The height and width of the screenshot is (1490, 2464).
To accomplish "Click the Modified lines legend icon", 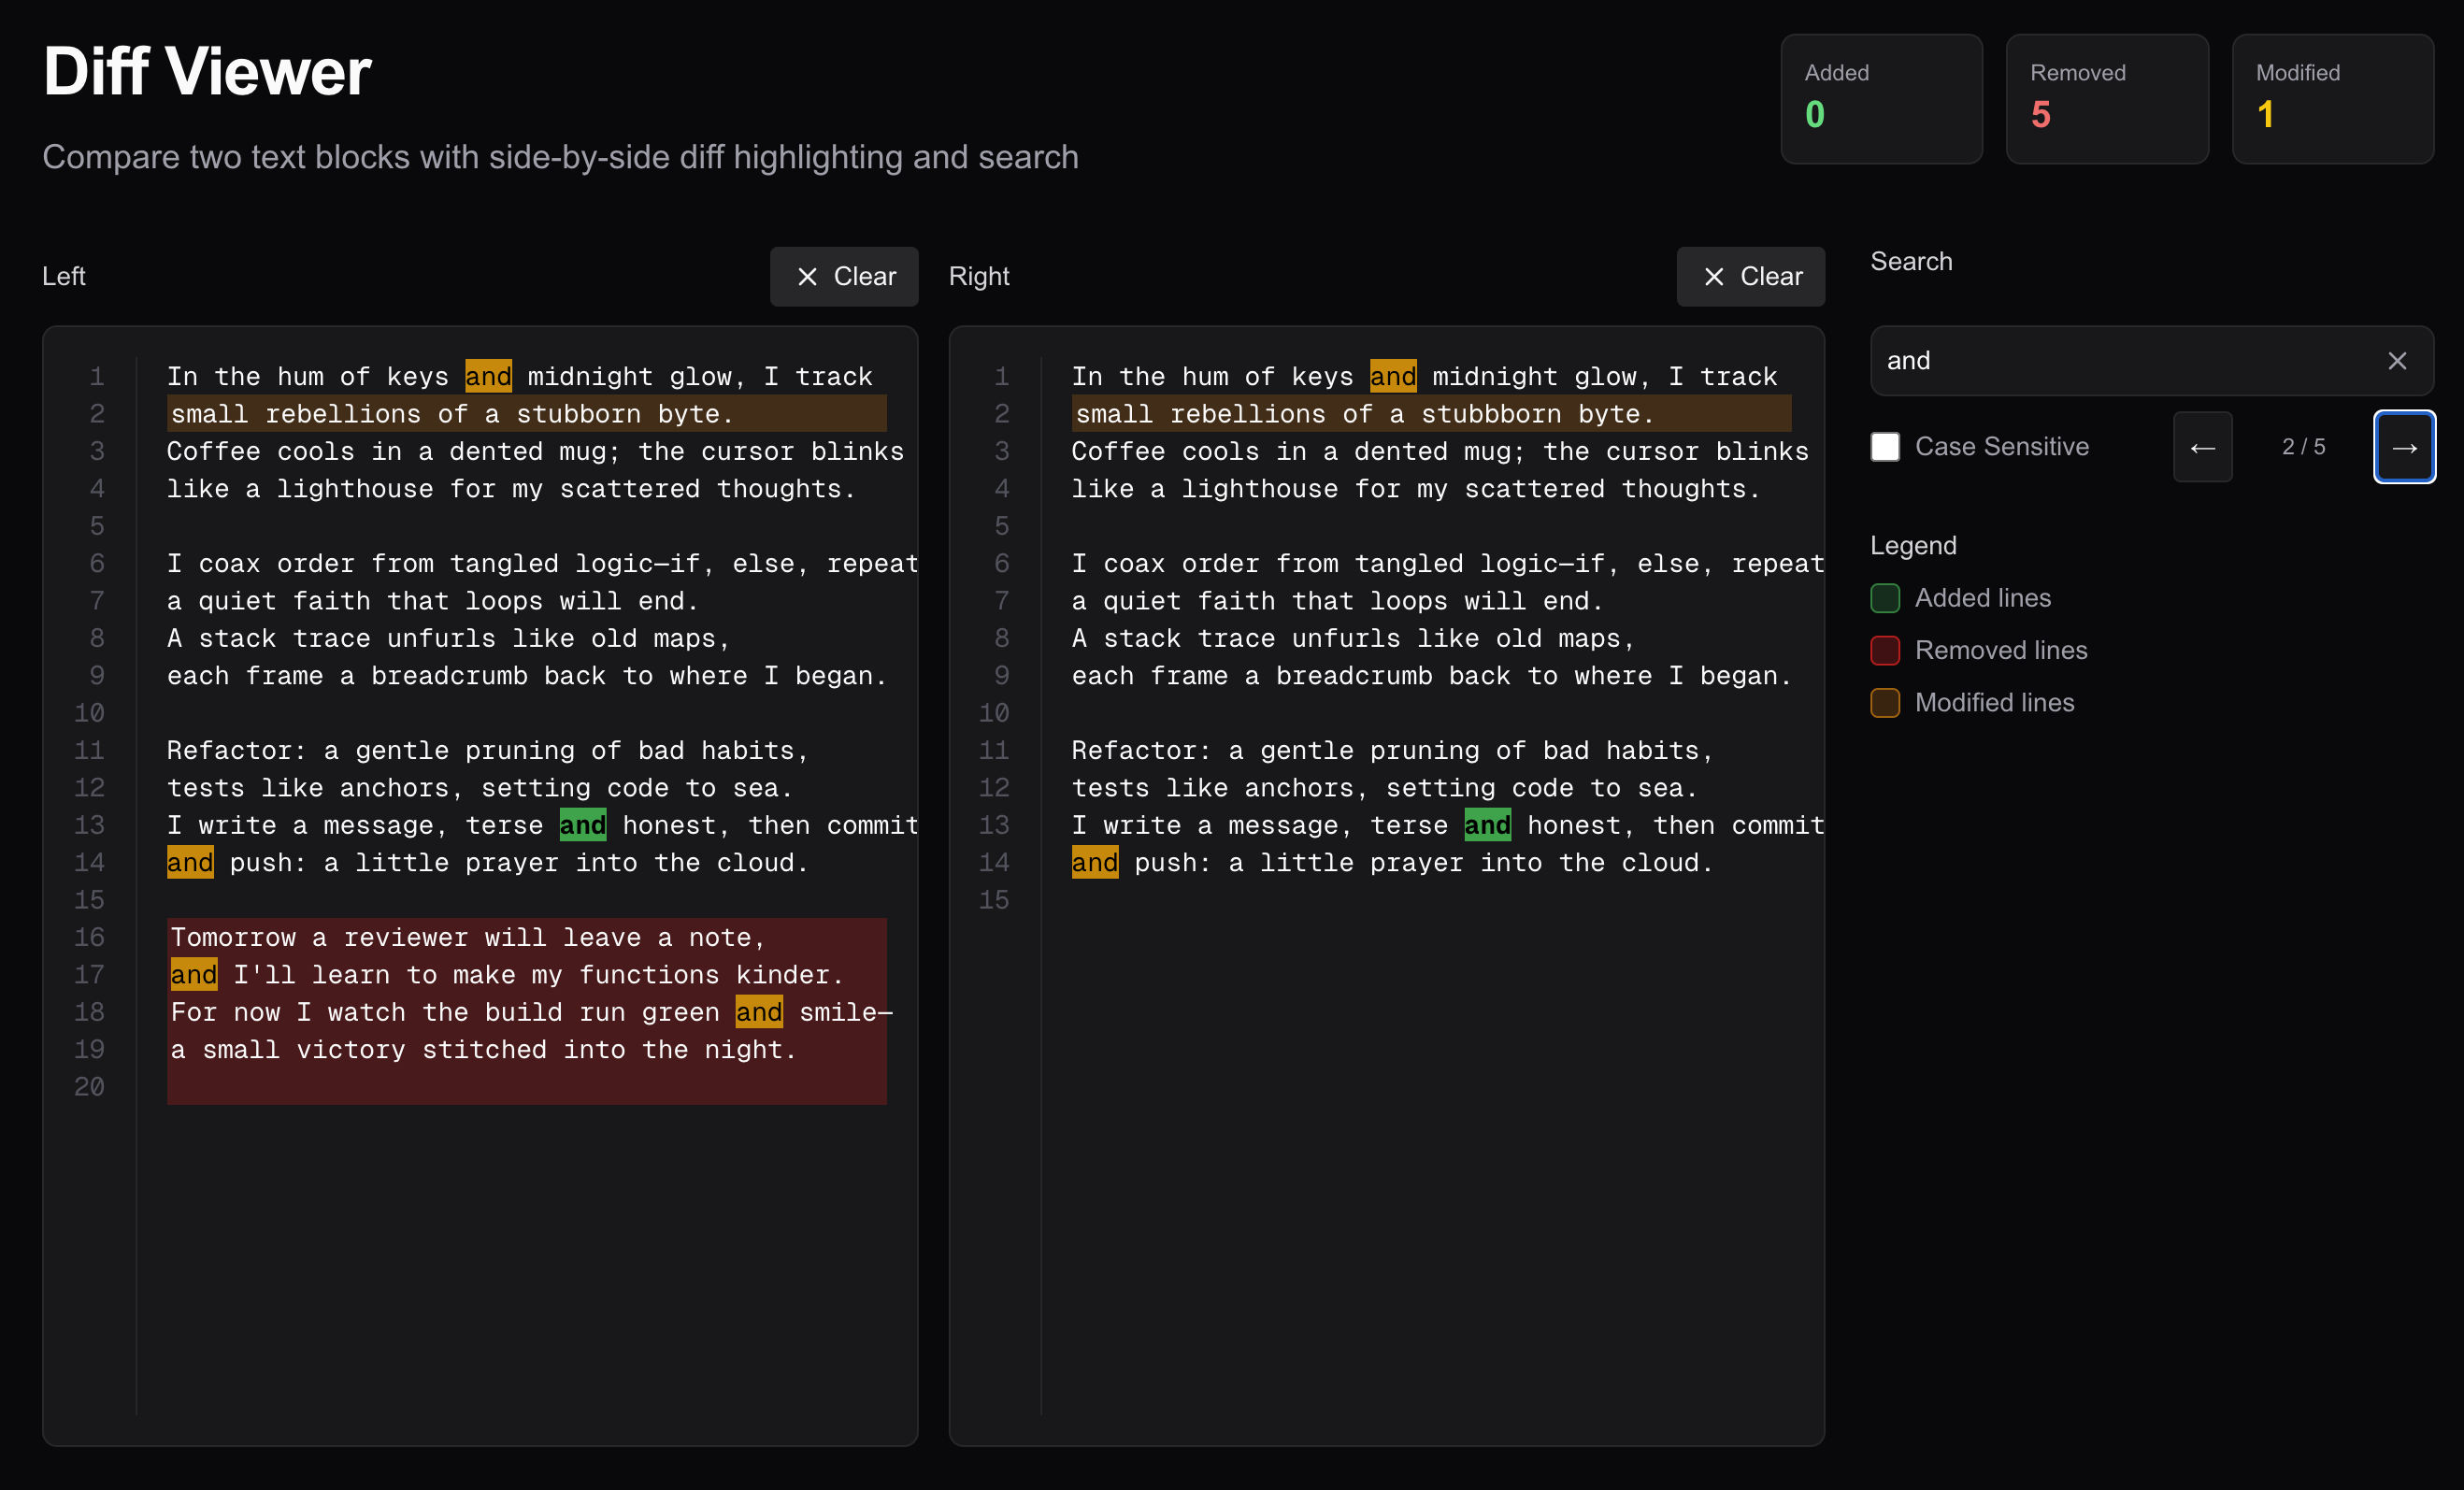I will tap(1885, 702).
